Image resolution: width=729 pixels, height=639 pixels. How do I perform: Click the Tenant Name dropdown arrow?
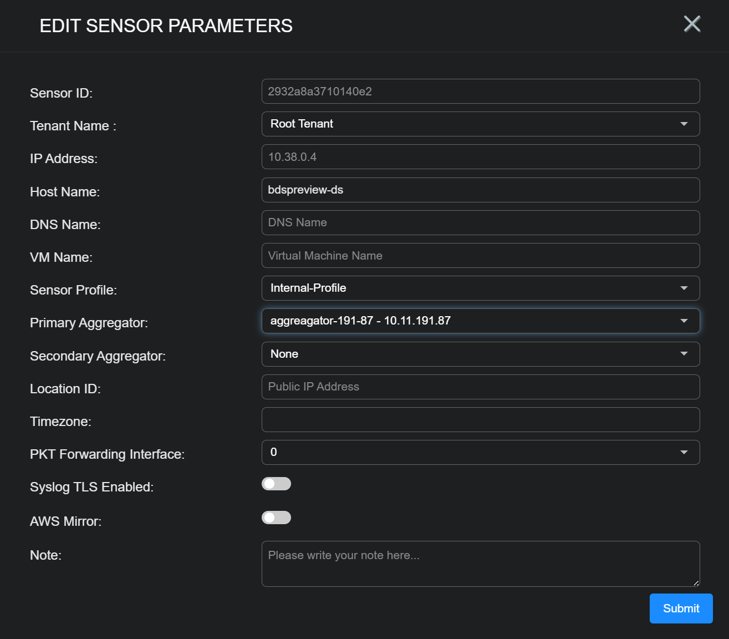click(x=684, y=124)
